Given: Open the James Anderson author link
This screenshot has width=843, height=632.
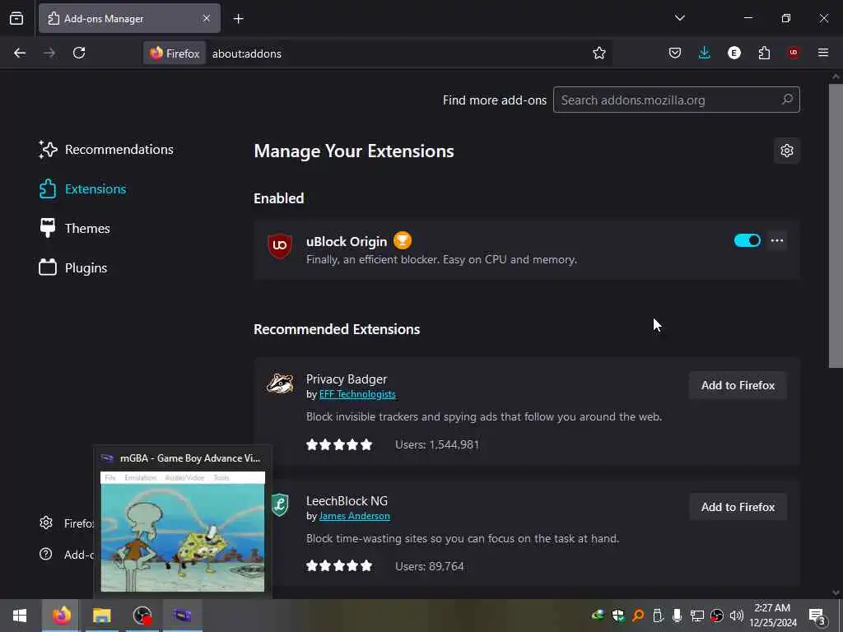Looking at the screenshot, I should coord(354,516).
